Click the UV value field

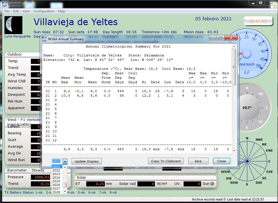click(x=192, y=184)
